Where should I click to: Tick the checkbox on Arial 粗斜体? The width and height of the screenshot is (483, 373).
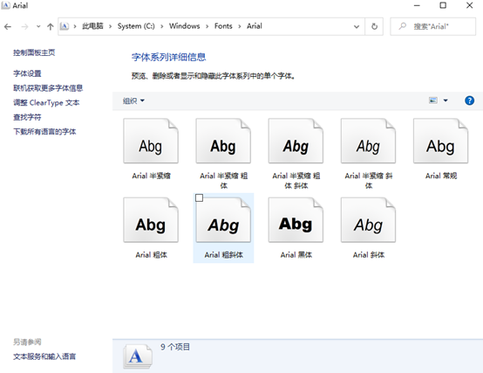[x=200, y=197]
